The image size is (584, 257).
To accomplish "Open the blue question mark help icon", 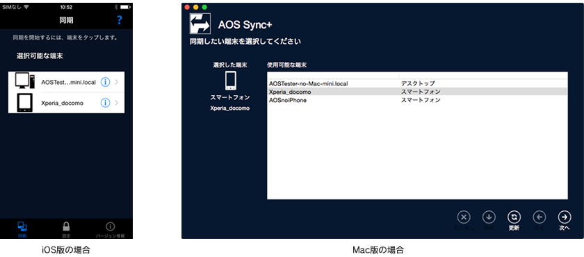I will pyautogui.click(x=119, y=19).
